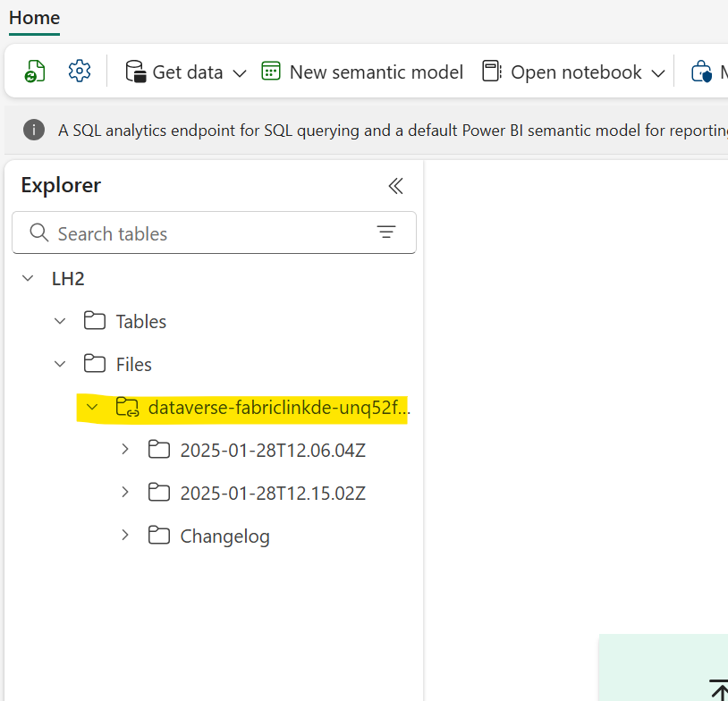Open the Open notebook dropdown chevron
This screenshot has width=728, height=701.
tap(657, 72)
